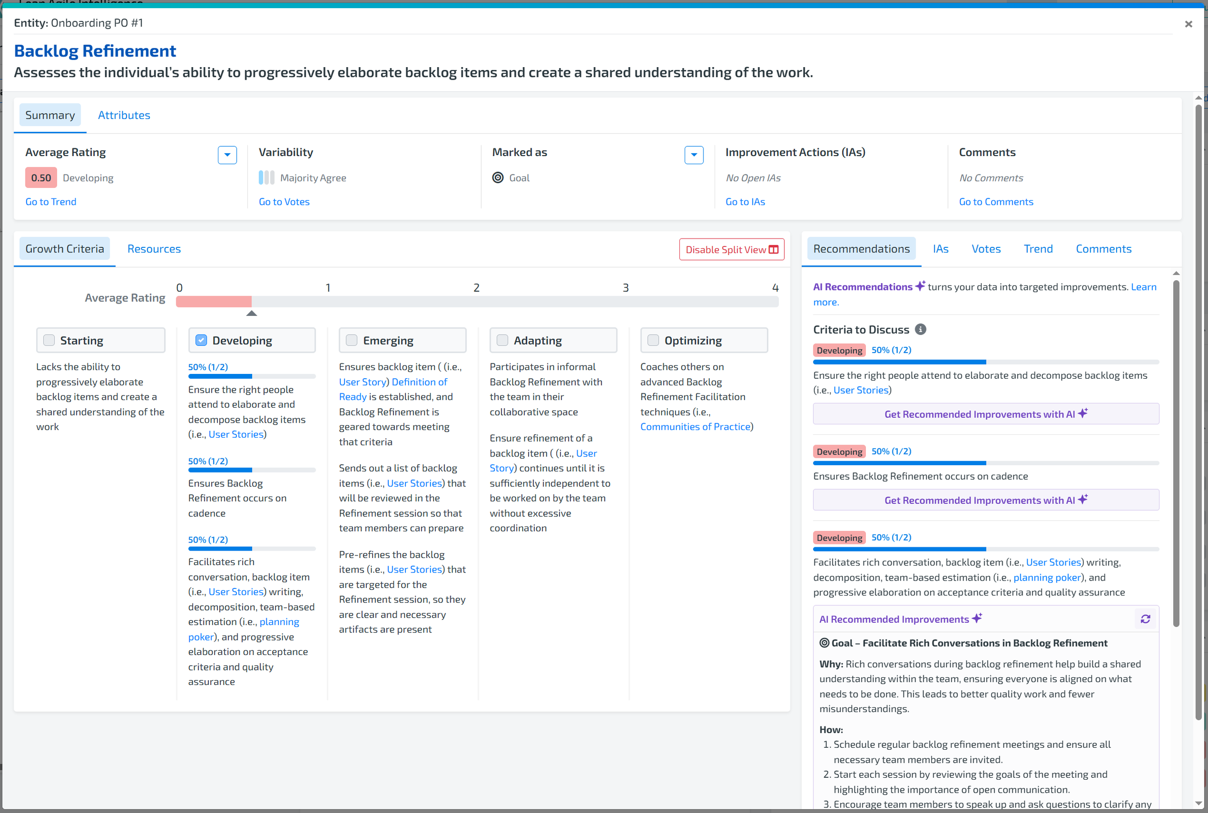This screenshot has height=813, width=1208.
Task: Click the refresh AI Recommended Improvements icon
Action: click(x=1145, y=619)
